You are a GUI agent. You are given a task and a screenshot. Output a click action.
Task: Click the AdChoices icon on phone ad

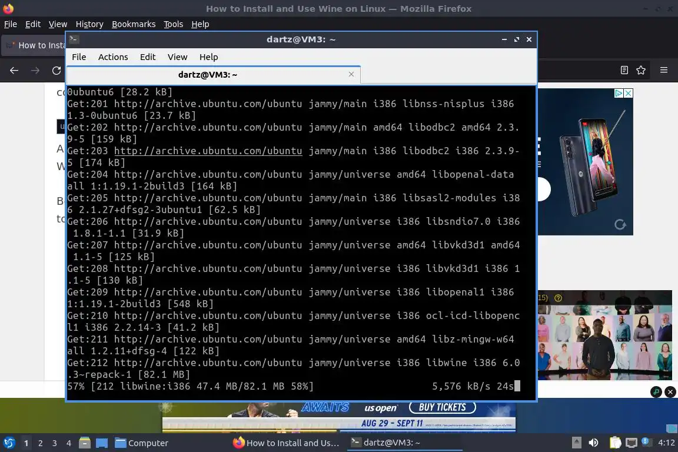619,93
